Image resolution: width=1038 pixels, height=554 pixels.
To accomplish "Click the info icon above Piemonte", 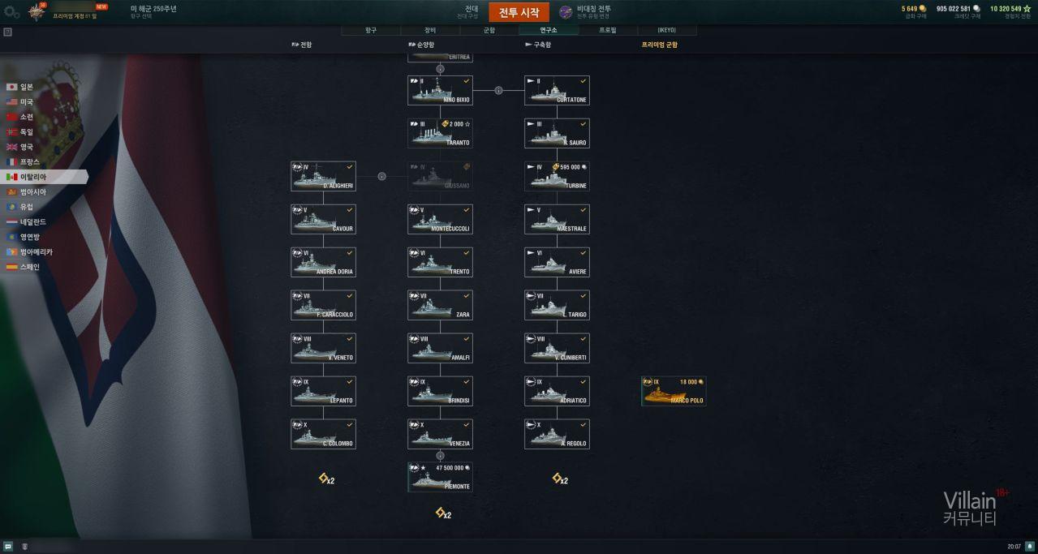I will pyautogui.click(x=440, y=455).
